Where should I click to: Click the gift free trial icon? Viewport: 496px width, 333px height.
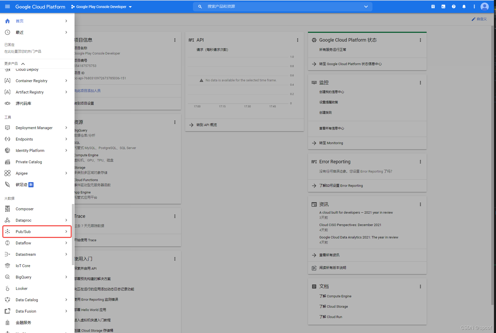[433, 6]
